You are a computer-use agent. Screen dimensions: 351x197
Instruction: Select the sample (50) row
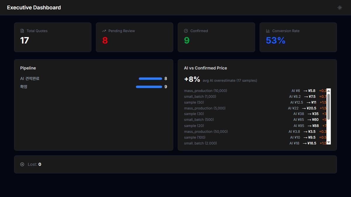click(255, 102)
